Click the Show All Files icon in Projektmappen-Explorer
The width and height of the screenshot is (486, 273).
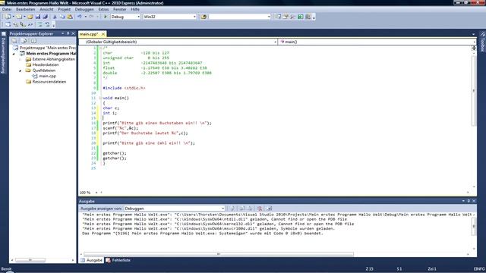coord(24,41)
